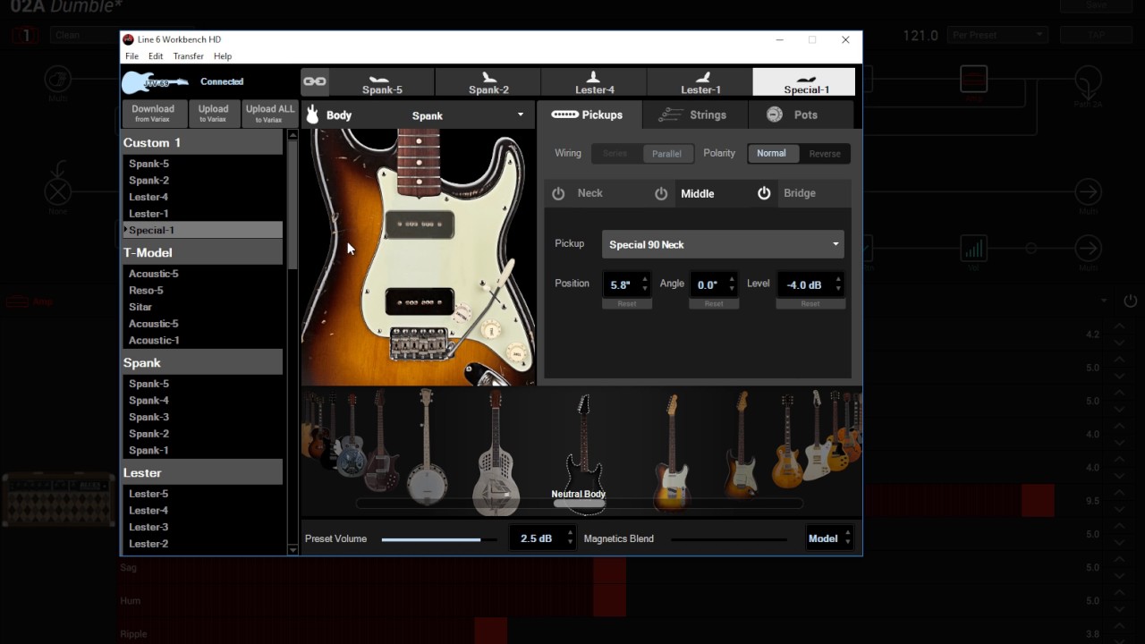The height and width of the screenshot is (644, 1145).
Task: Open Per Preset dropdown in background window
Action: 997,35
